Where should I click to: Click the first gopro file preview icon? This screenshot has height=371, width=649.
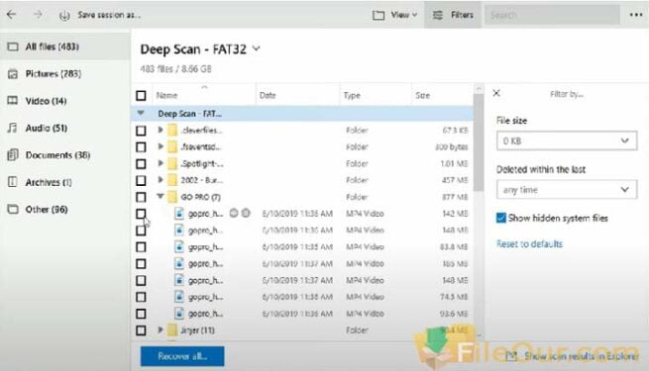[179, 214]
